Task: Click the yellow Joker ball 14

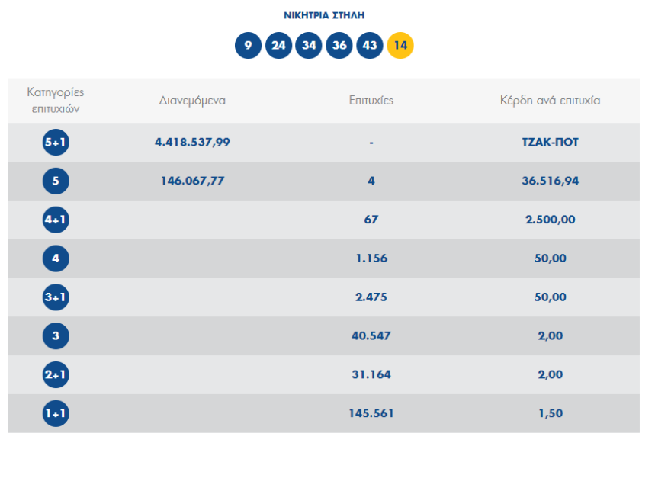Action: pos(400,46)
